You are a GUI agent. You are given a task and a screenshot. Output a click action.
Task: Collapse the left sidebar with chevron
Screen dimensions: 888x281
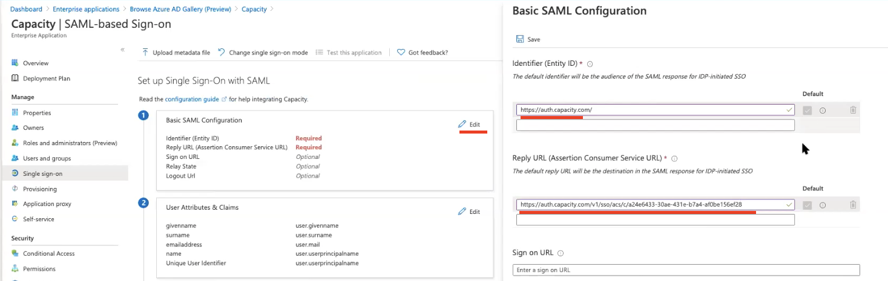(122, 50)
